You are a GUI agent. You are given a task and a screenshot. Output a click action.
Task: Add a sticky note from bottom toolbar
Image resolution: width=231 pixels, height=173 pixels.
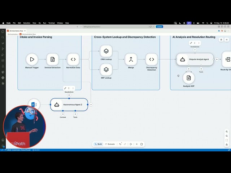141,144
